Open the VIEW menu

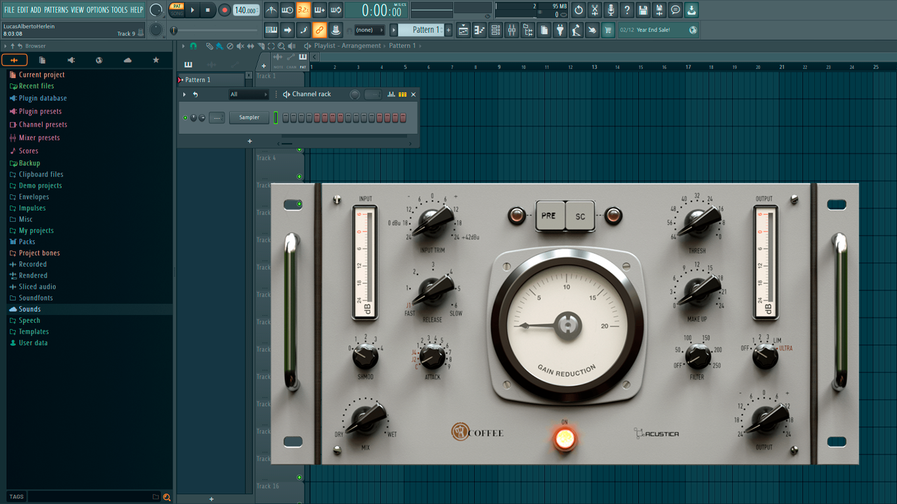(x=77, y=10)
